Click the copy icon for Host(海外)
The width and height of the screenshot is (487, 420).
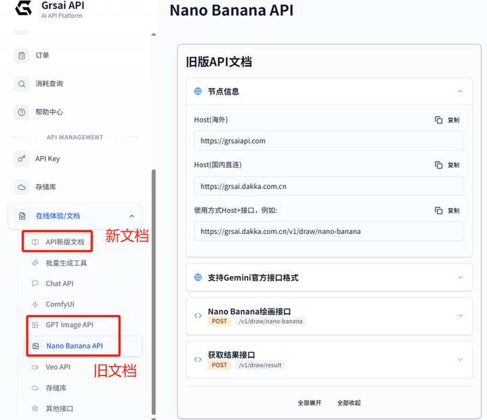point(438,120)
